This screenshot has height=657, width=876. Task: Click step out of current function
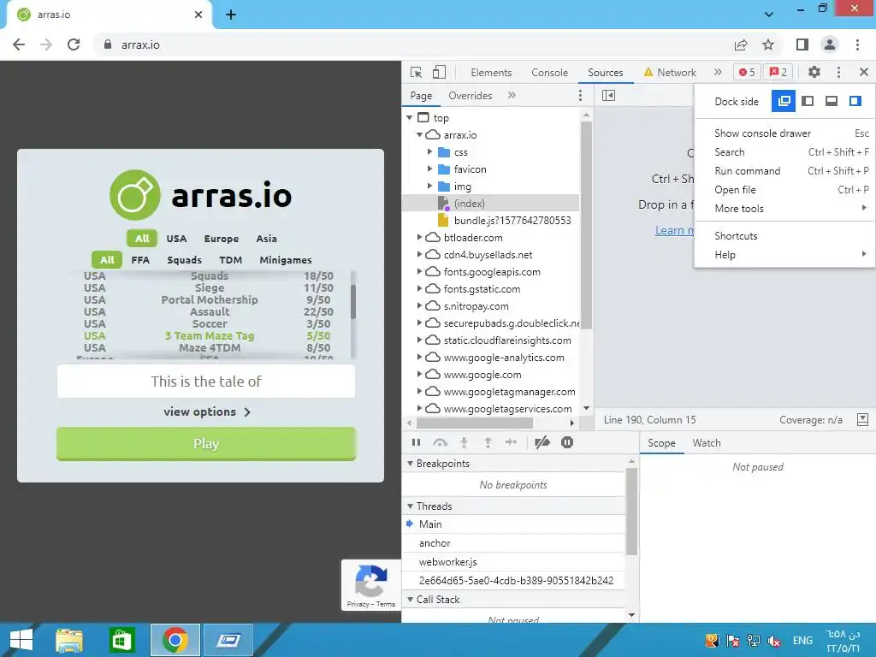click(x=488, y=442)
